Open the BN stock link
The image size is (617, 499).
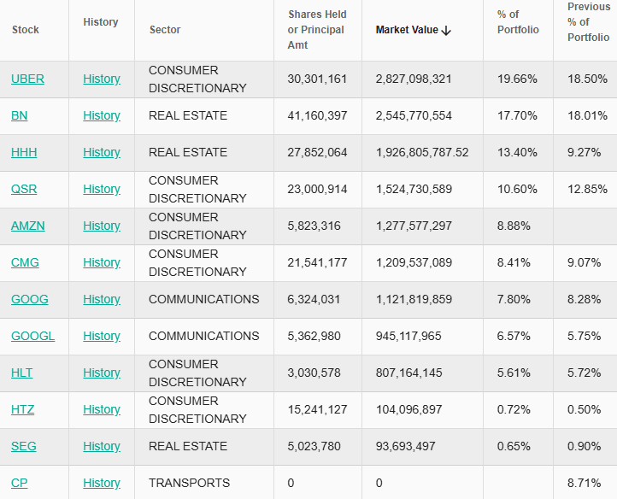coord(19,115)
